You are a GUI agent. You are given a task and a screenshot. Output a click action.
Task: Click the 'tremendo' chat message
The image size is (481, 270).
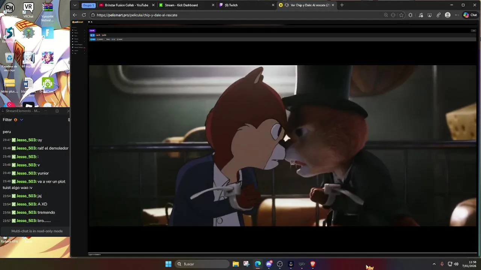coord(46,212)
